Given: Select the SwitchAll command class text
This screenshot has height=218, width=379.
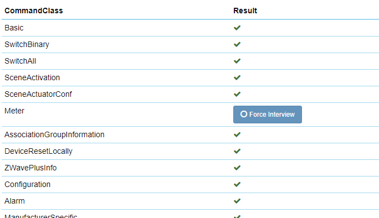Looking at the screenshot, I should pos(21,61).
